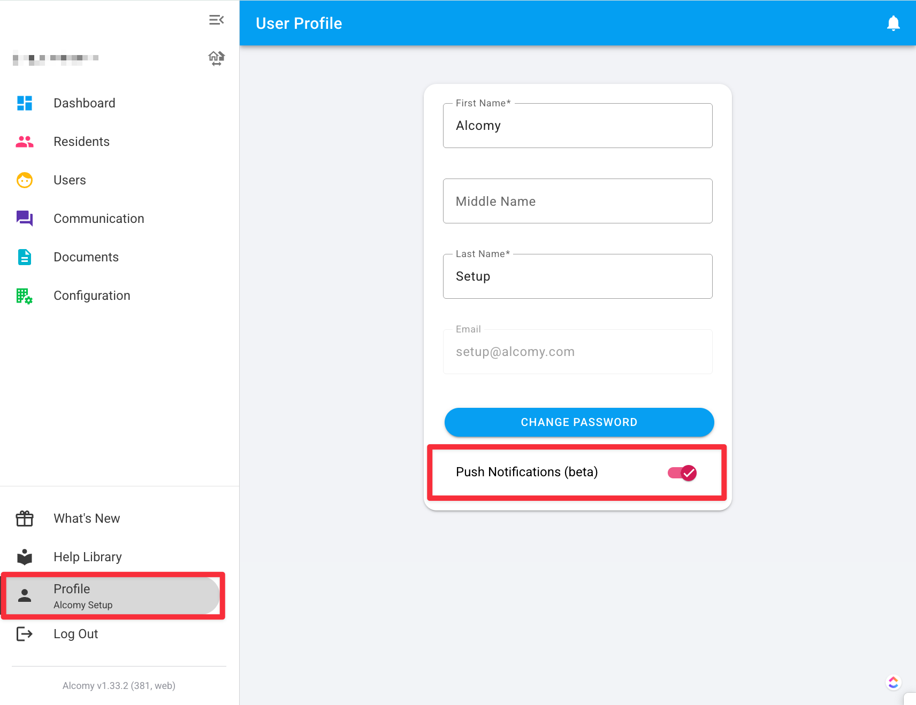Image resolution: width=916 pixels, height=705 pixels.
Task: Click the Communication chat icon
Action: pos(25,219)
